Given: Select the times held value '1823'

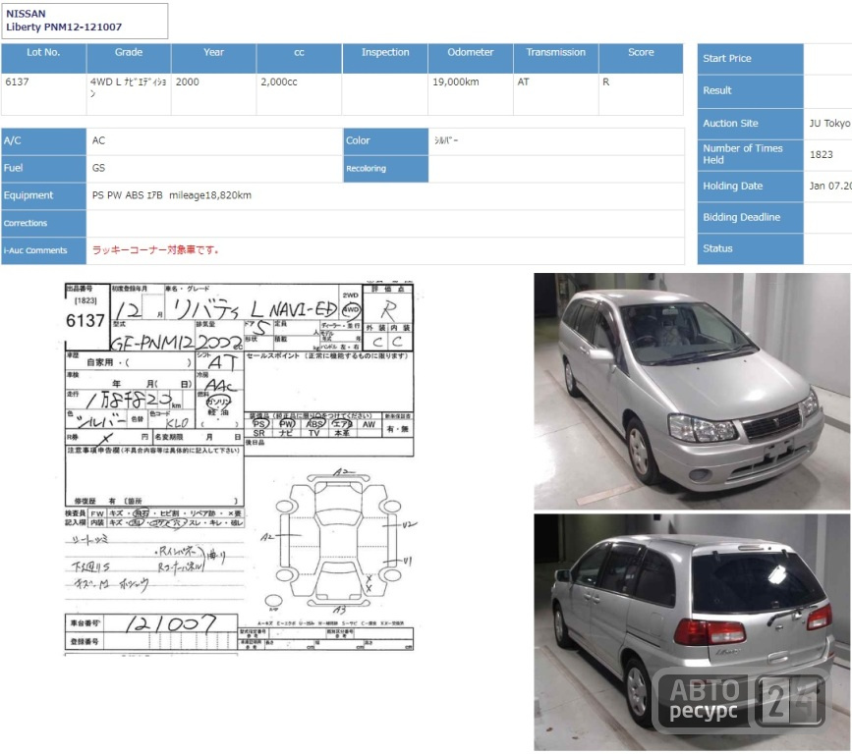Looking at the screenshot, I should point(821,155).
